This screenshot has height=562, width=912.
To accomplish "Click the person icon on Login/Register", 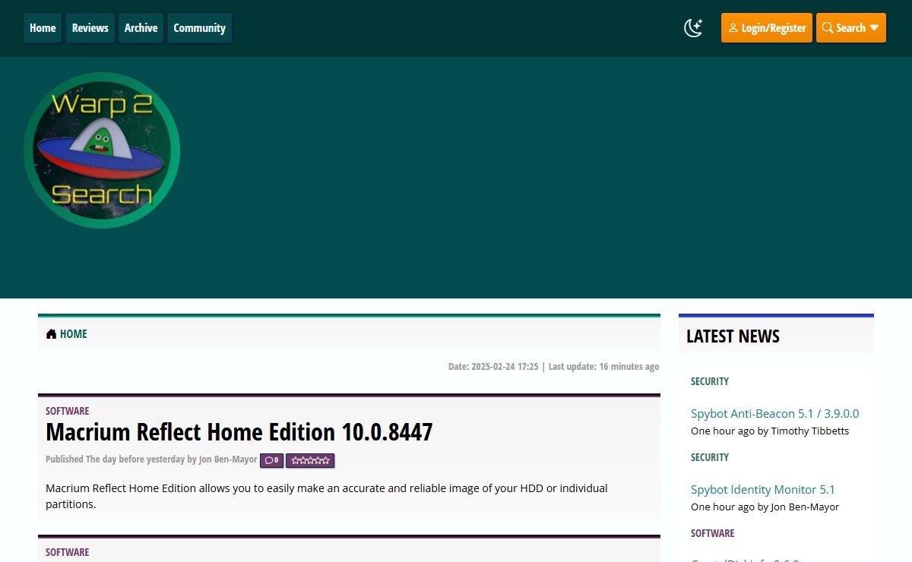I will [x=733, y=28].
